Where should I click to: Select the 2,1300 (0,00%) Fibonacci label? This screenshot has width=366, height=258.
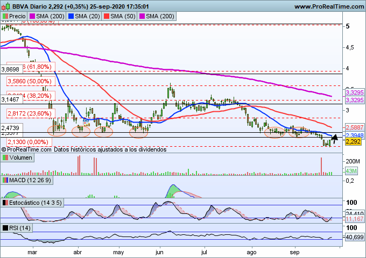(28, 142)
